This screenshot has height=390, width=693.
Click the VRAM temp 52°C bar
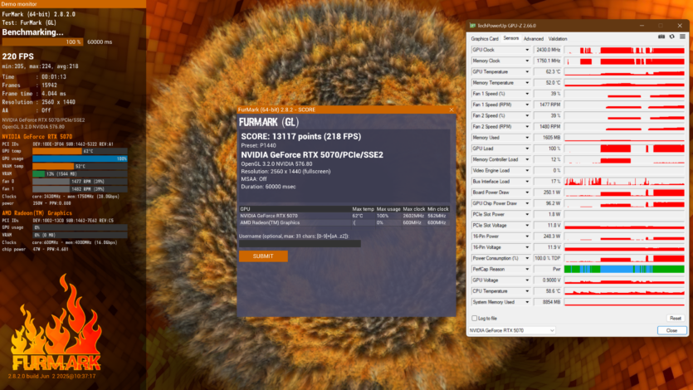80,166
